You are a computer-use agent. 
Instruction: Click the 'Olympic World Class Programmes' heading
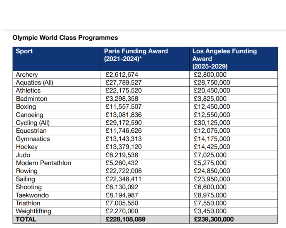coord(65,38)
